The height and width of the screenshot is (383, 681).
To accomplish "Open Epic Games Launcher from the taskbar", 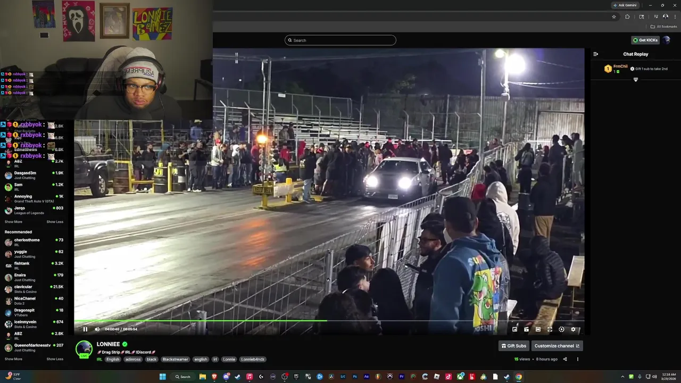I will tap(296, 377).
